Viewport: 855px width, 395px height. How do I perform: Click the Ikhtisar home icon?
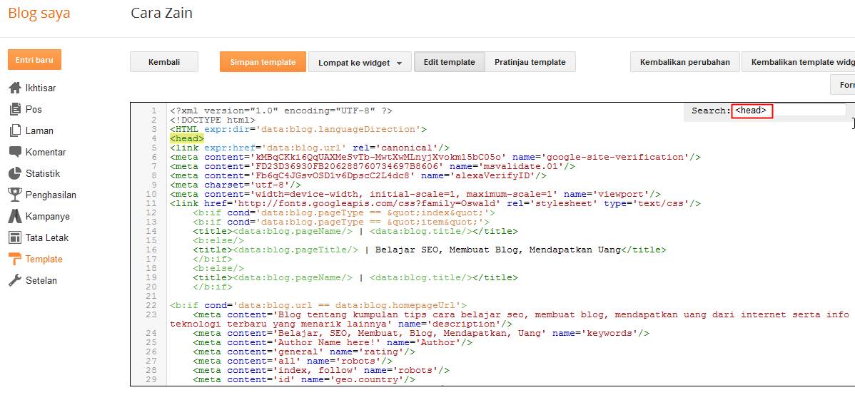point(14,88)
